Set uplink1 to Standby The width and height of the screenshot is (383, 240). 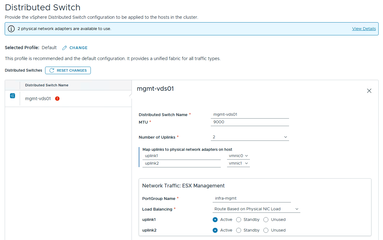coord(239,220)
